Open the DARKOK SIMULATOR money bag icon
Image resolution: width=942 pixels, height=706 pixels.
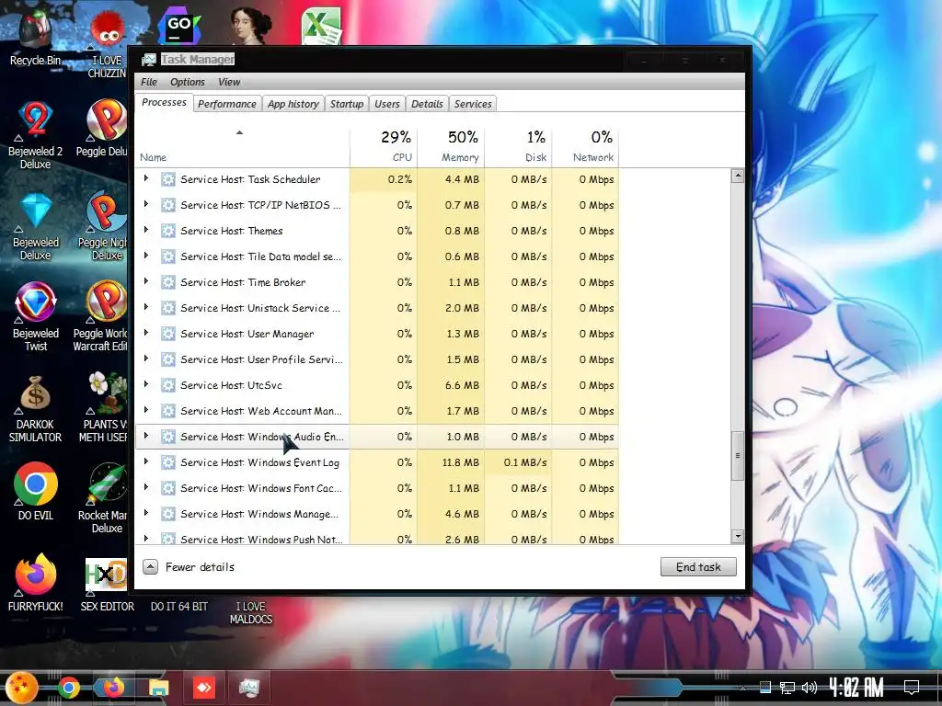click(36, 409)
